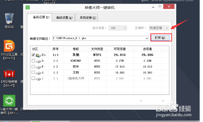Image resolution: width=203 pixels, height=122 pixels.
Task: Select the F: drive disk icon
Action: pyautogui.click(x=38, y=67)
